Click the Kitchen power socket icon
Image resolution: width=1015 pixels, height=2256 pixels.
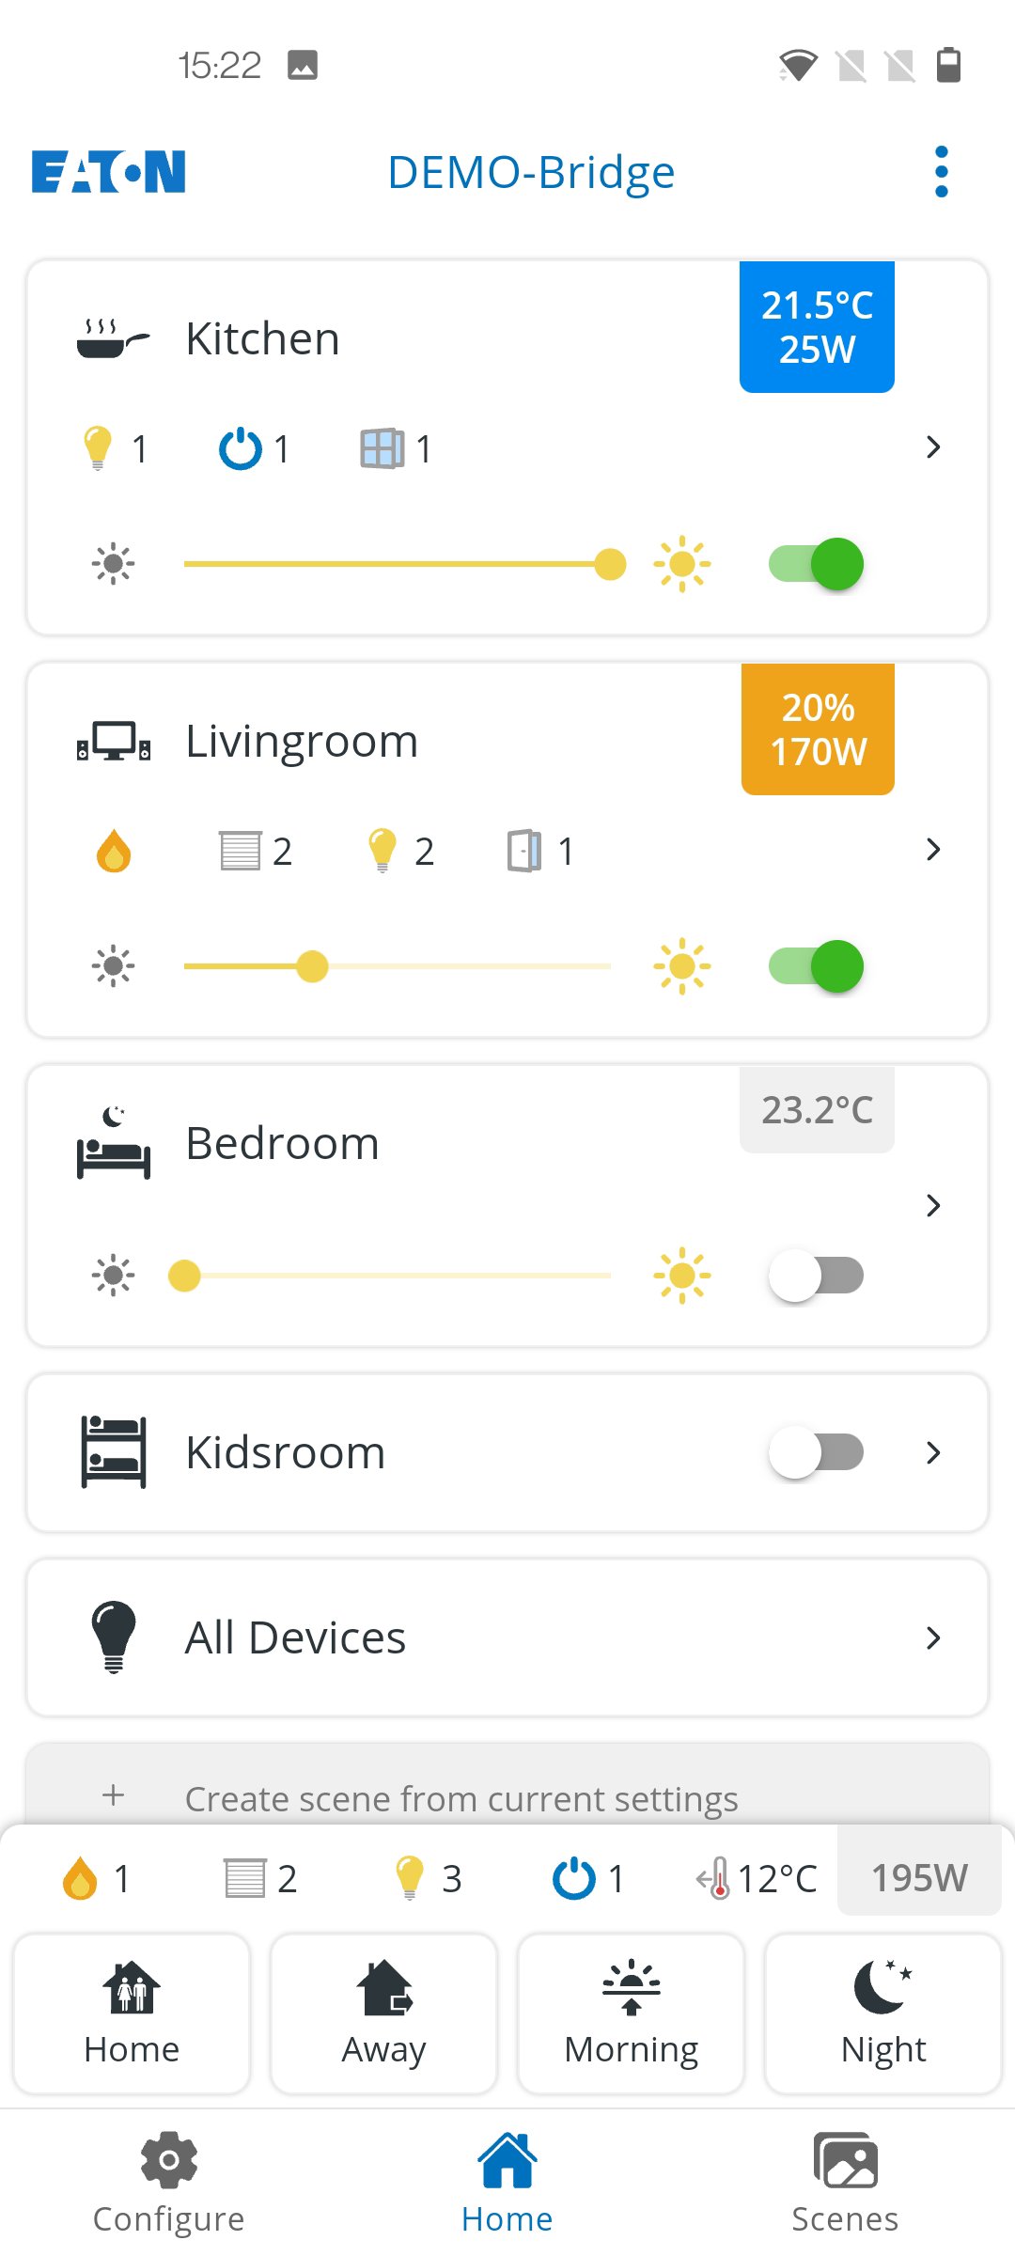click(241, 448)
